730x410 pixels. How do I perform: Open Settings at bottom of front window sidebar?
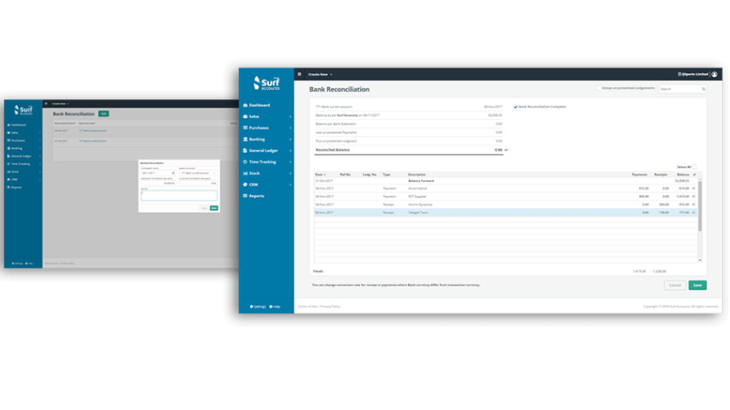click(258, 307)
